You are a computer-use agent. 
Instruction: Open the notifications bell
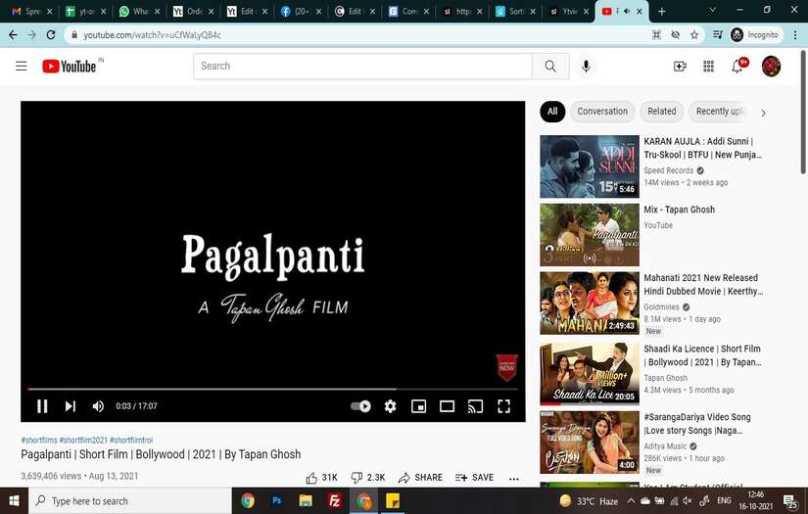coord(737,66)
